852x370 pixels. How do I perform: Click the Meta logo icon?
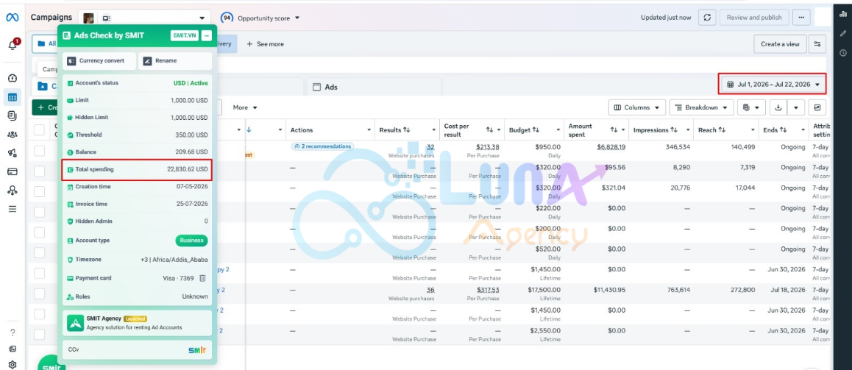[x=13, y=18]
